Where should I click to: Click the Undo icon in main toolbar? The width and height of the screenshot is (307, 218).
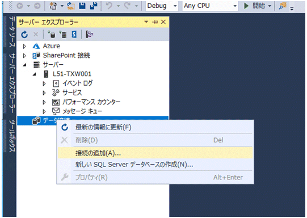point(110,6)
